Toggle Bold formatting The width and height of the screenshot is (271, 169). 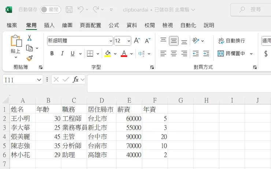click(x=52, y=54)
